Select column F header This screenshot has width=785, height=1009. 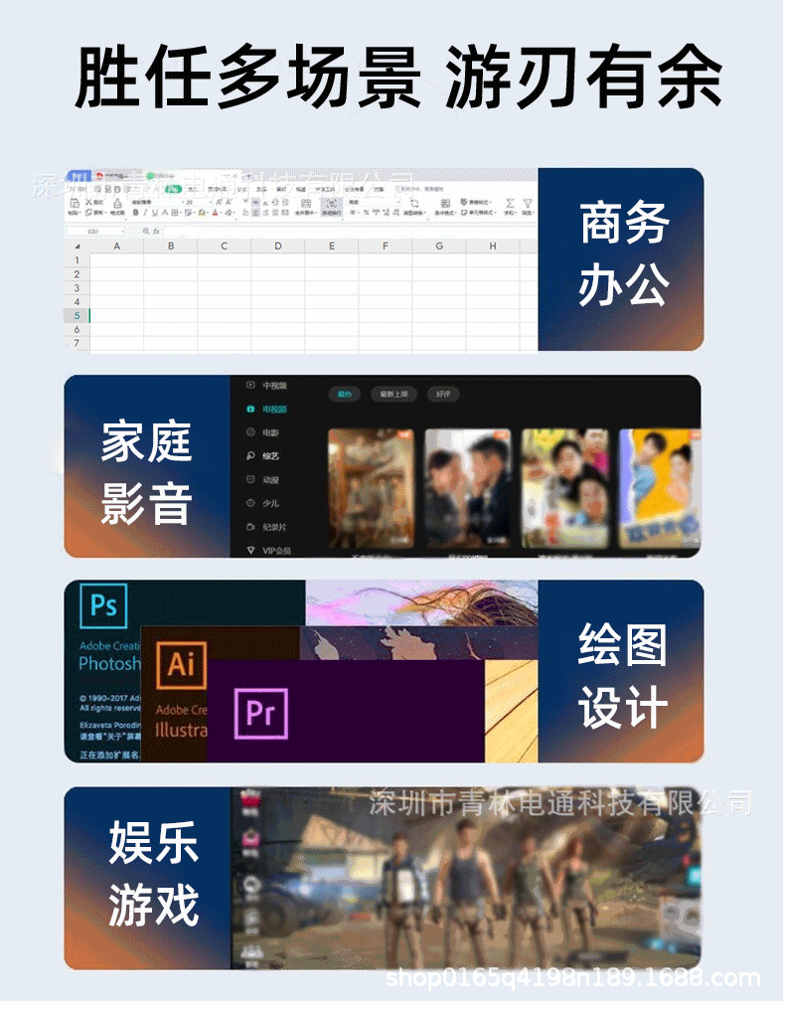point(385,246)
